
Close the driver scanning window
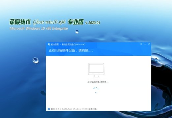tap(149, 44)
